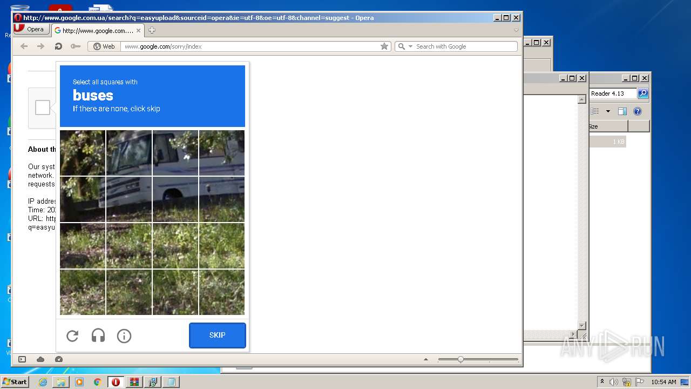Open the Opera main menu button
691x389 pixels.
(x=31, y=30)
